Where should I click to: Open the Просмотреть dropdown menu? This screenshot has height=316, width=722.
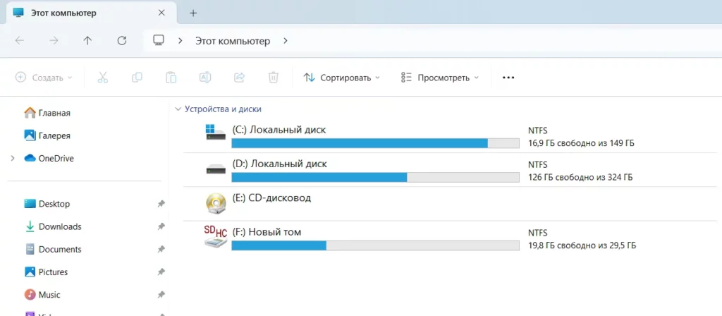click(x=440, y=78)
